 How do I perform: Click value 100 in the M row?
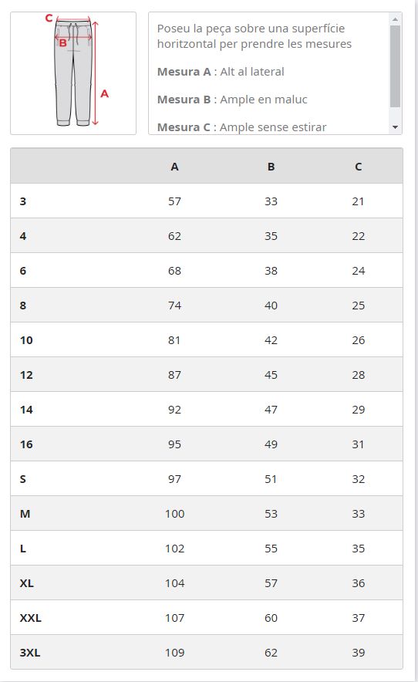(174, 514)
